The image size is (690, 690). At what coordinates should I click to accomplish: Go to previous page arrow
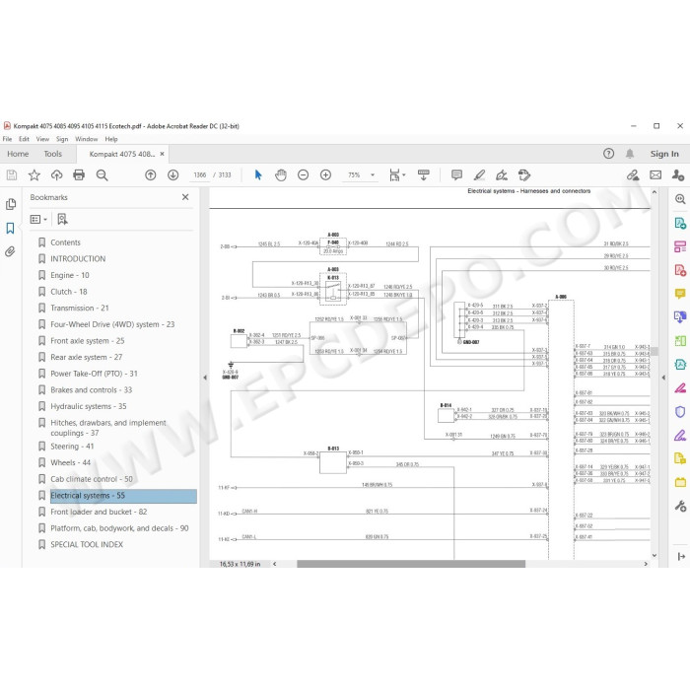[151, 175]
